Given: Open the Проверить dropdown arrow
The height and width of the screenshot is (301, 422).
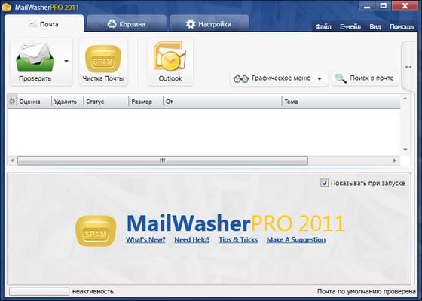Looking at the screenshot, I should pyautogui.click(x=66, y=61).
